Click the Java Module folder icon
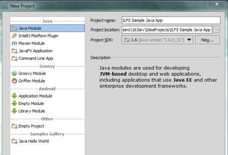Image resolution: width=228 pixels, height=155 pixels. coord(15,28)
